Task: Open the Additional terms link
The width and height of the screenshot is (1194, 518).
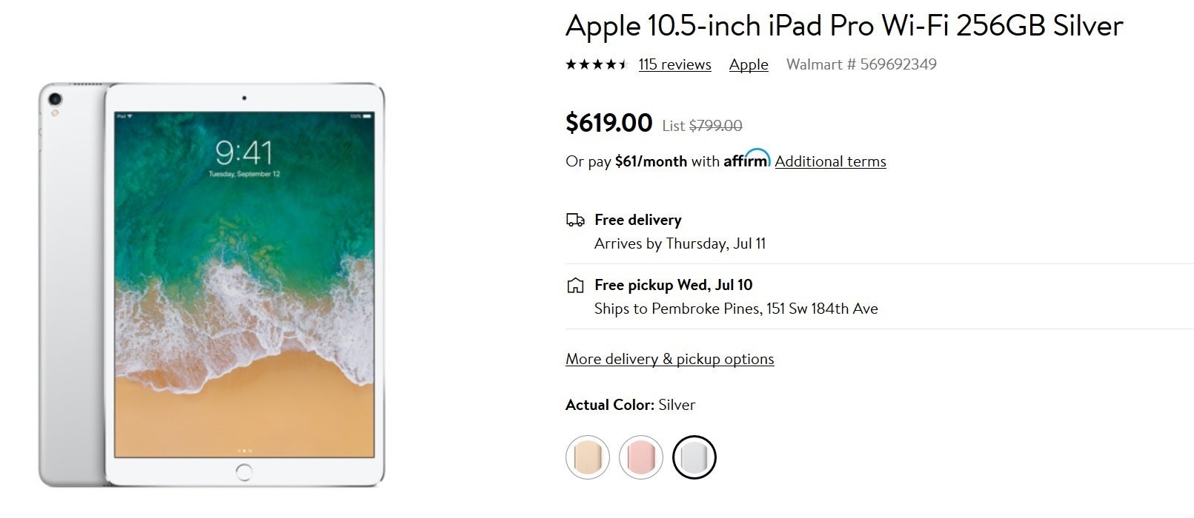Action: tap(830, 161)
